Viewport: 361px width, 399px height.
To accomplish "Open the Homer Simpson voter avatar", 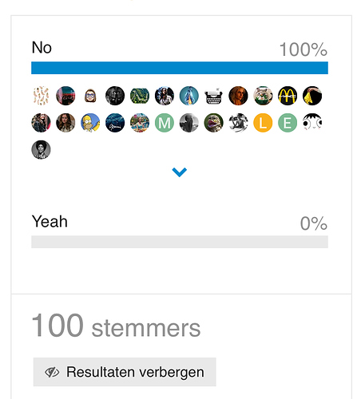I will coord(90,123).
